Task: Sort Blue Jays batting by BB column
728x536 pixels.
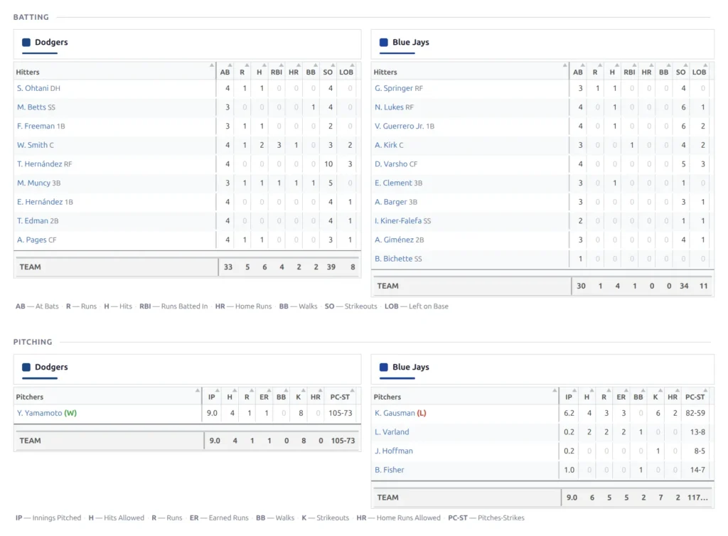Action: coord(664,72)
